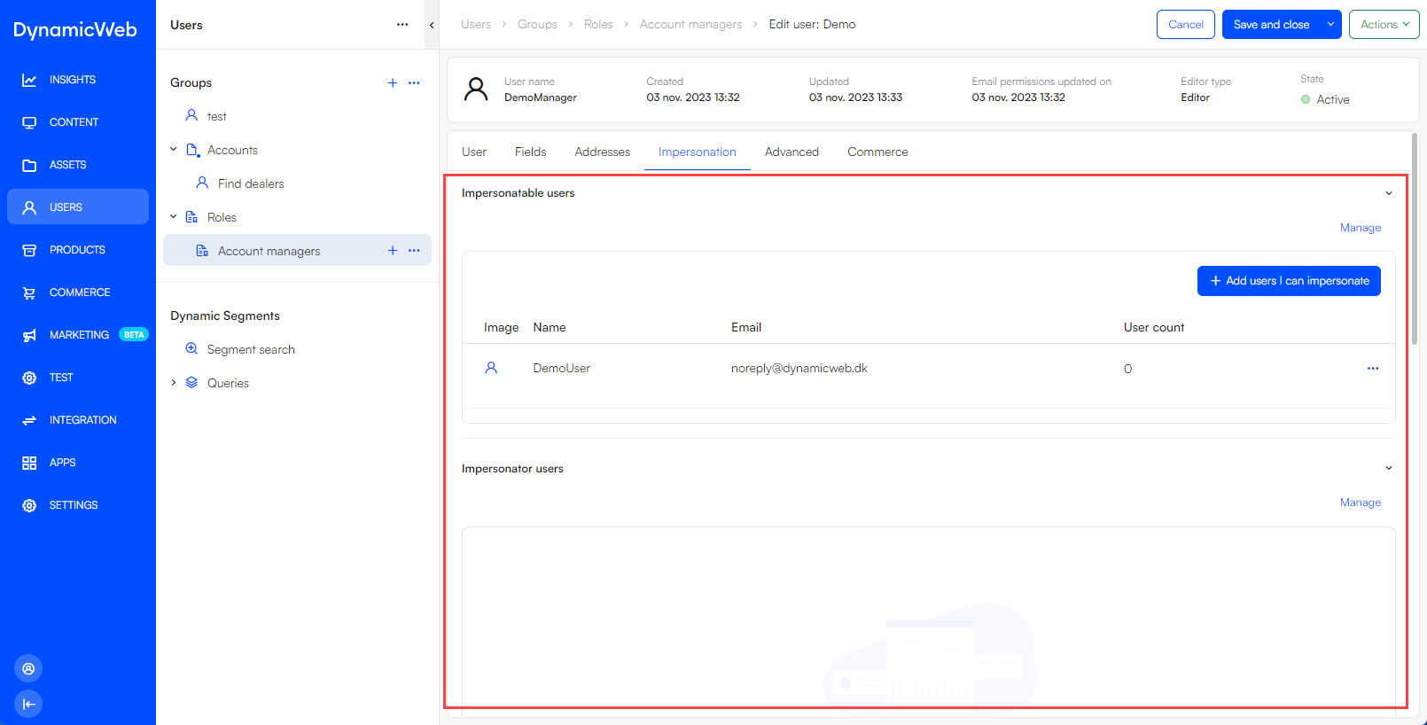Switch to the Commerce tab
Viewport: 1427px width, 725px height.
pyautogui.click(x=877, y=152)
